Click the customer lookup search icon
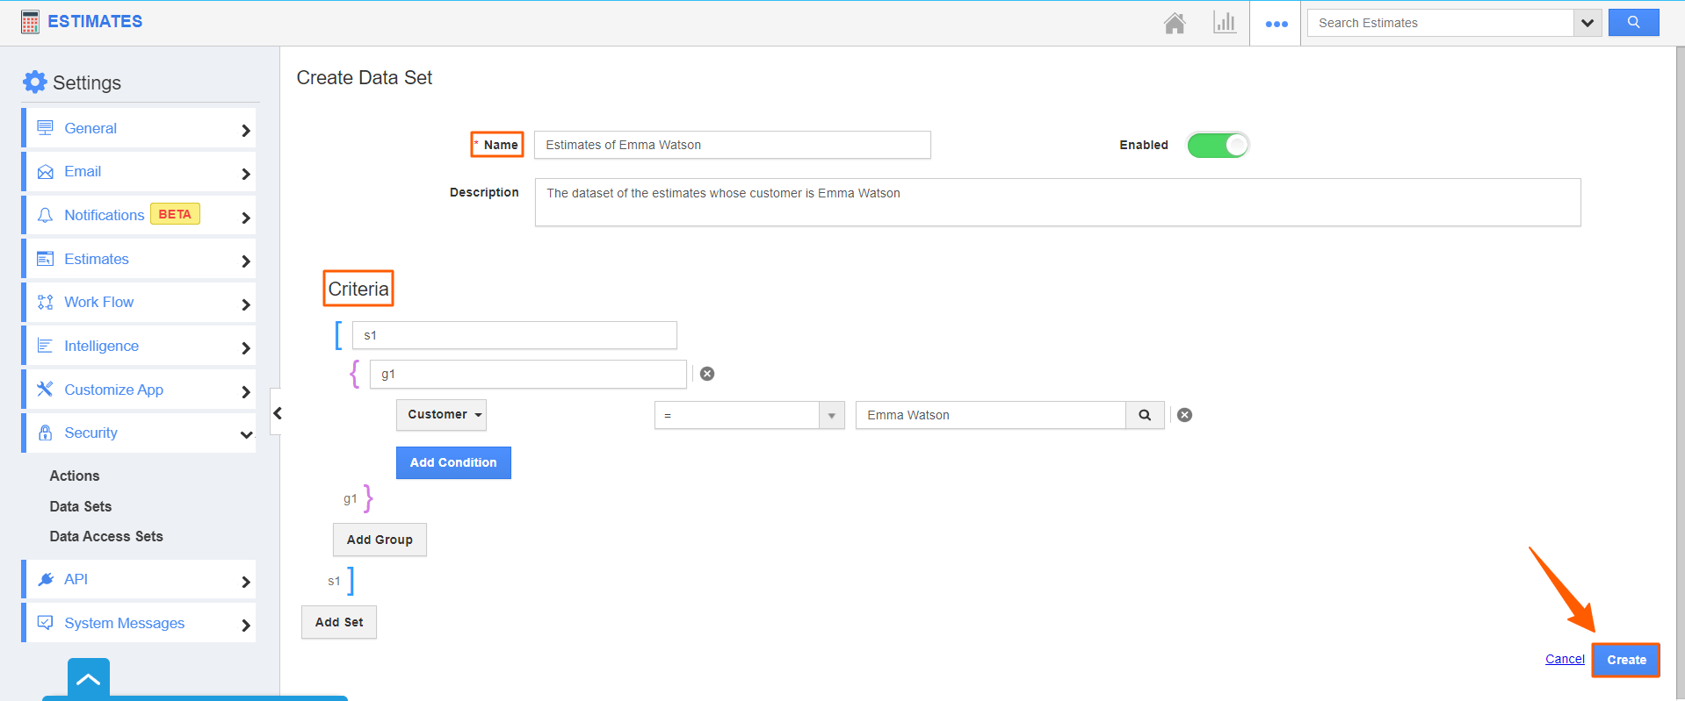Viewport: 1685px width, 701px height. 1145,415
